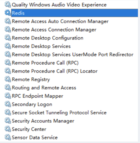This screenshot has height=143, width=140.
Task: Select the Remote Desktop Services entry
Action: pyautogui.click(x=41, y=46)
